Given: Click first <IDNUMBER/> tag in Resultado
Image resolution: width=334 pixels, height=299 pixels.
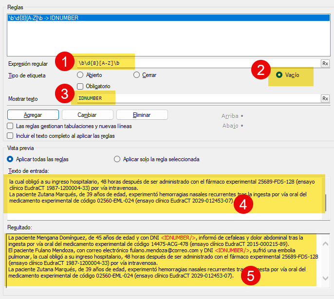Looking at the screenshot, I should tap(178, 238).
